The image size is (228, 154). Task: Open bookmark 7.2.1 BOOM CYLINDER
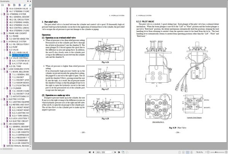21,91
